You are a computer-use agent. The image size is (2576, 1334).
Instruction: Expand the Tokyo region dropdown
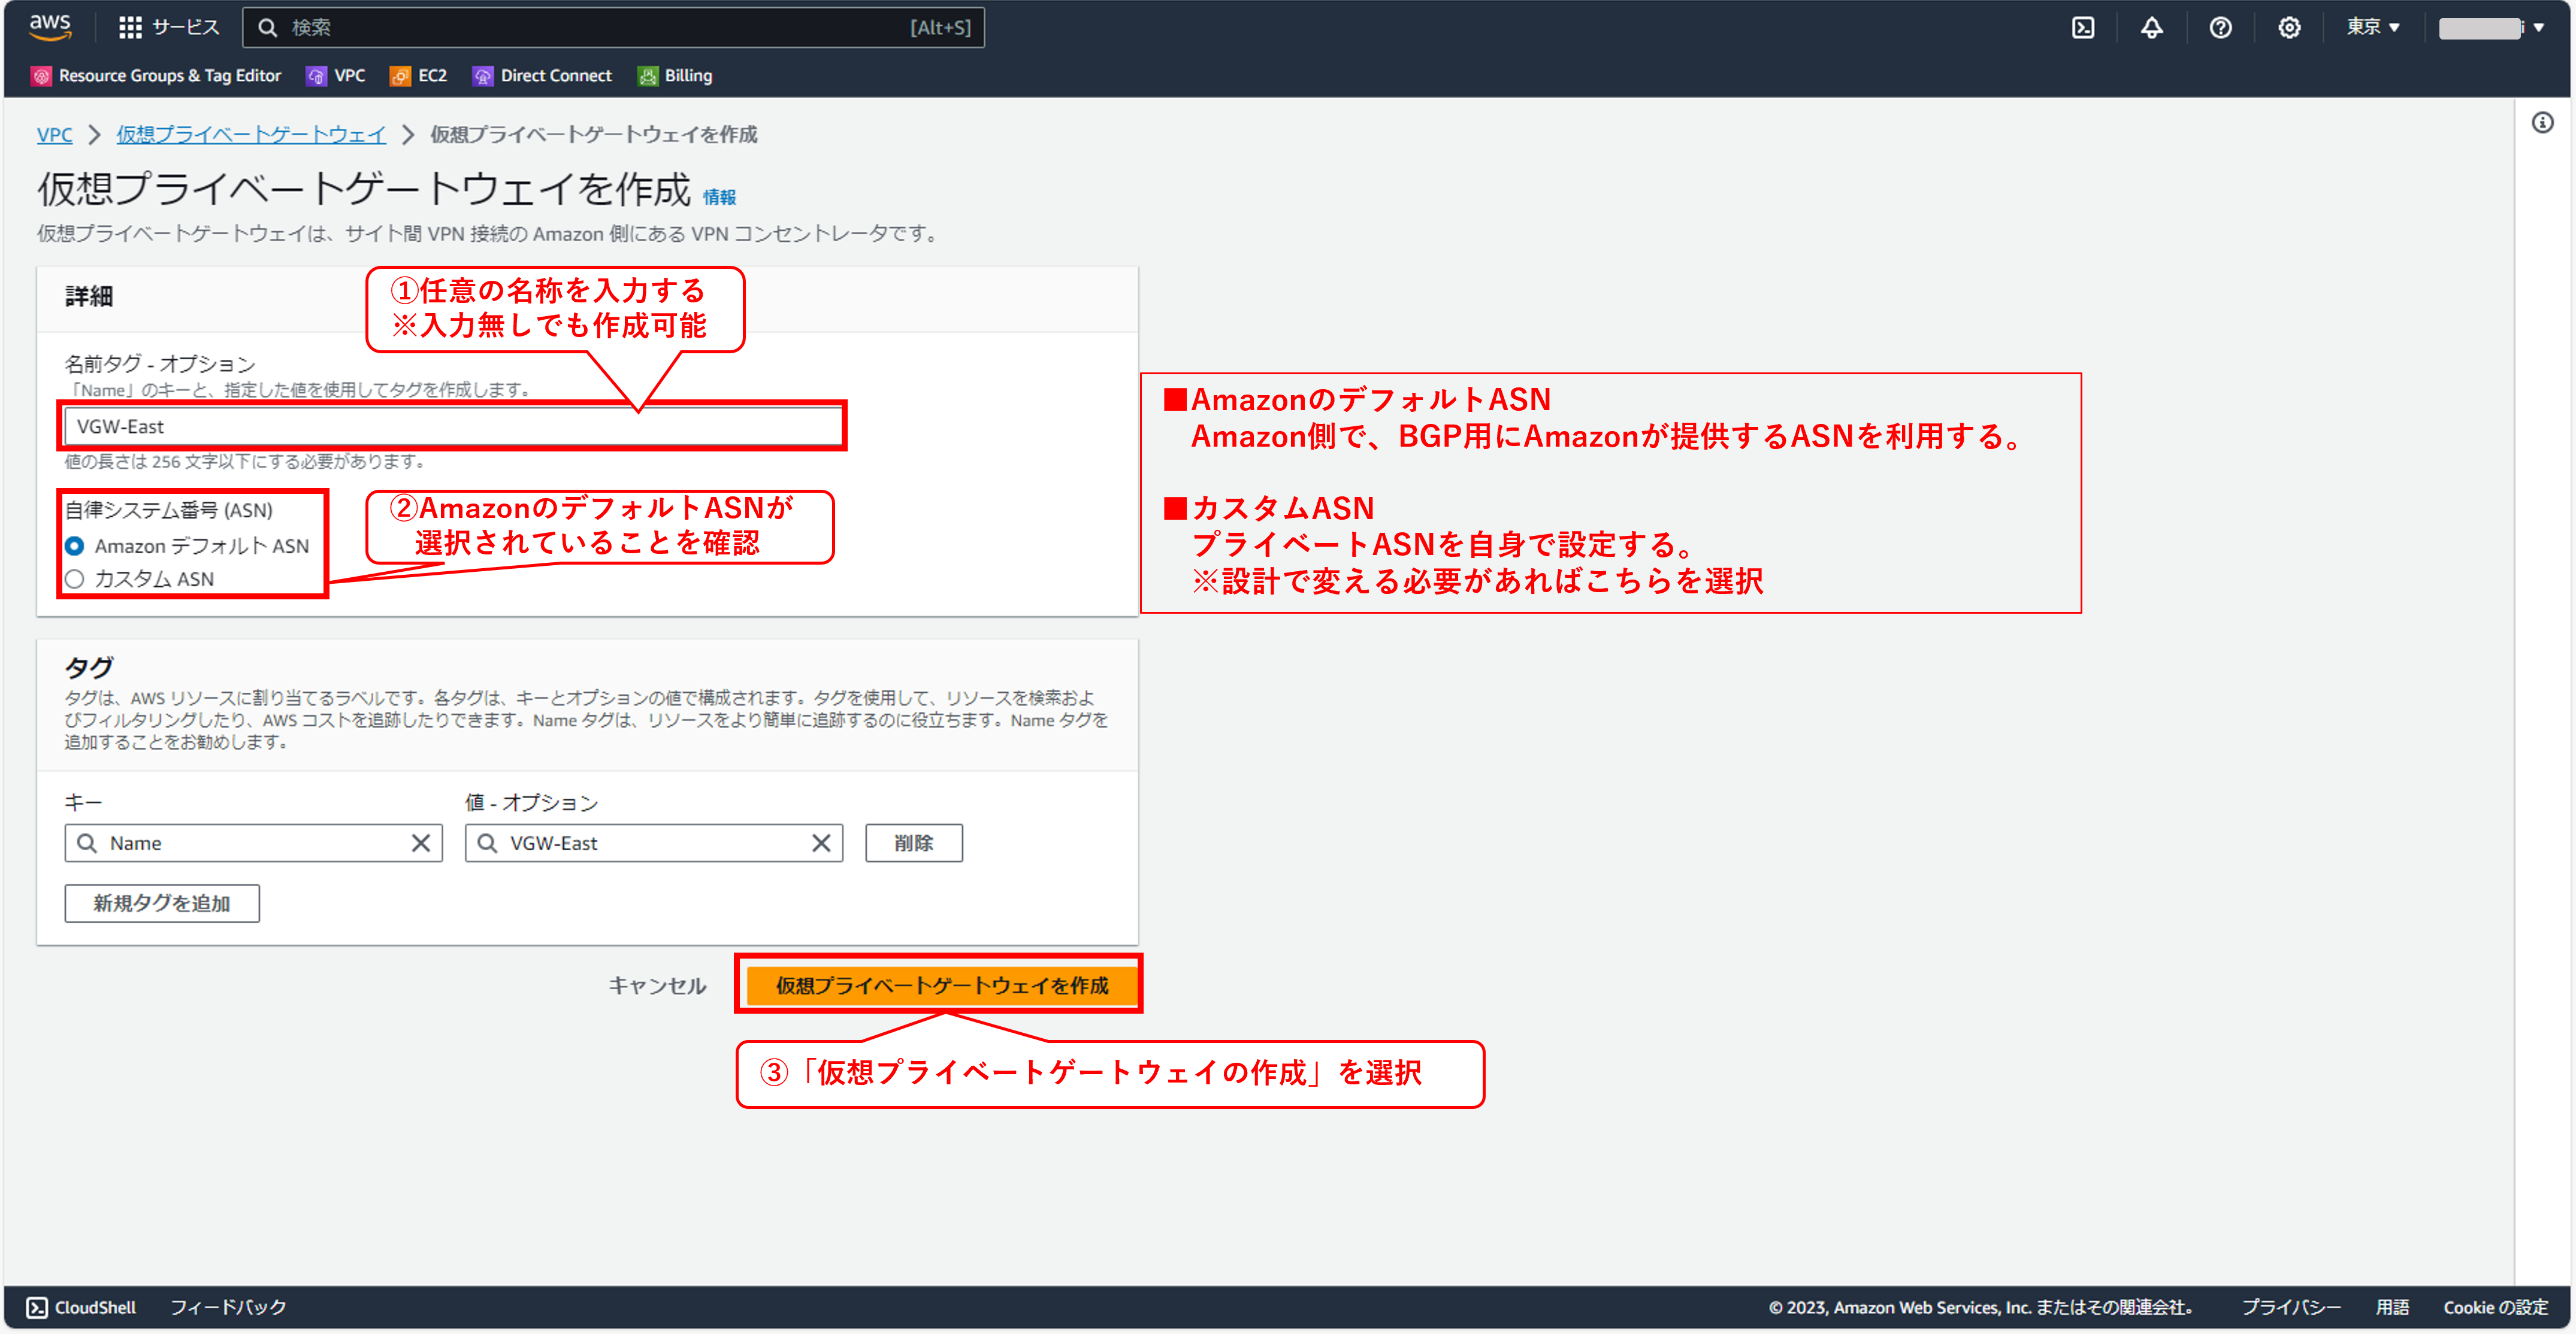coord(2373,27)
